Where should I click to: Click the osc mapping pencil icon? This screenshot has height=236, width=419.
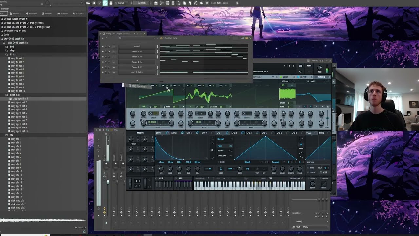click(x=302, y=178)
